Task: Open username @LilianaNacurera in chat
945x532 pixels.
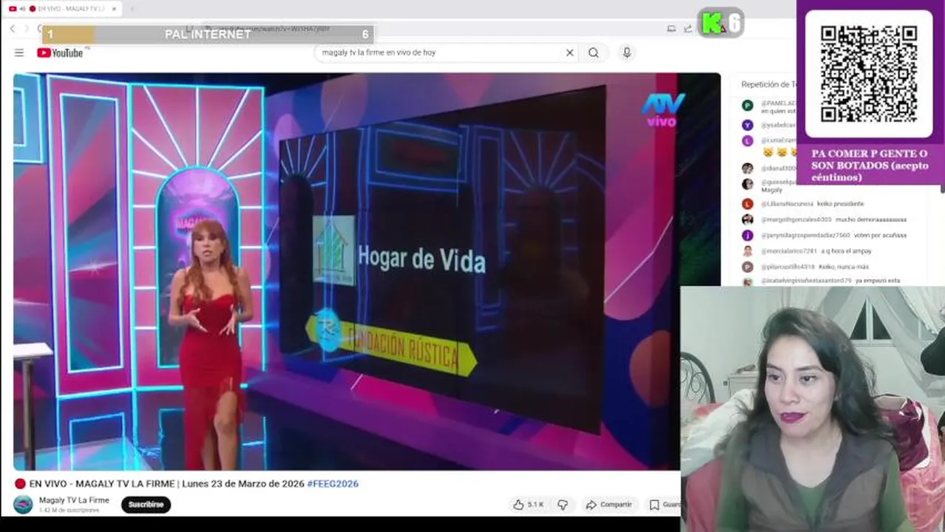Action: (x=787, y=204)
